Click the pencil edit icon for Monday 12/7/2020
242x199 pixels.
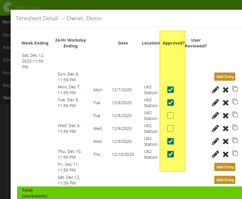coord(215,90)
